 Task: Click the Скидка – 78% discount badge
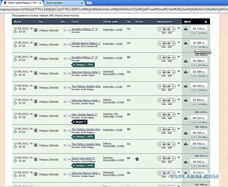click(x=83, y=65)
